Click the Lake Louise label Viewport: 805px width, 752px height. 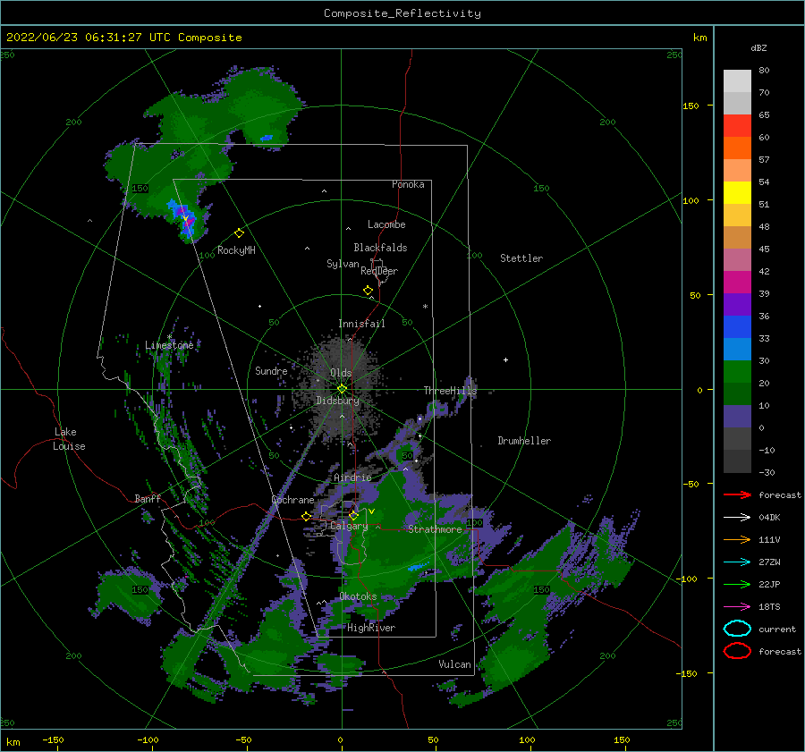click(x=69, y=439)
